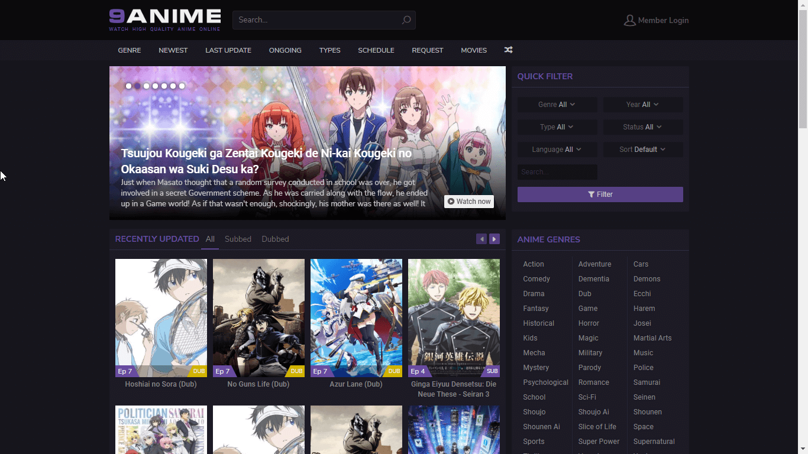Click the random shuffle icon in navbar
This screenshot has width=808, height=454.
[x=508, y=50]
